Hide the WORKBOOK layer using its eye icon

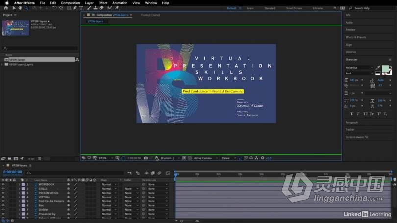pos(3,184)
